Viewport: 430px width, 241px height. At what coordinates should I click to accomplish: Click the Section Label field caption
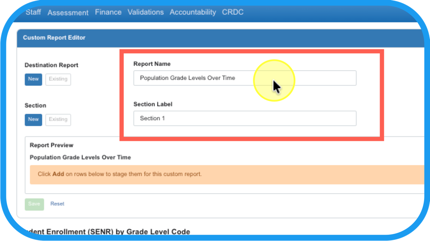coord(153,104)
